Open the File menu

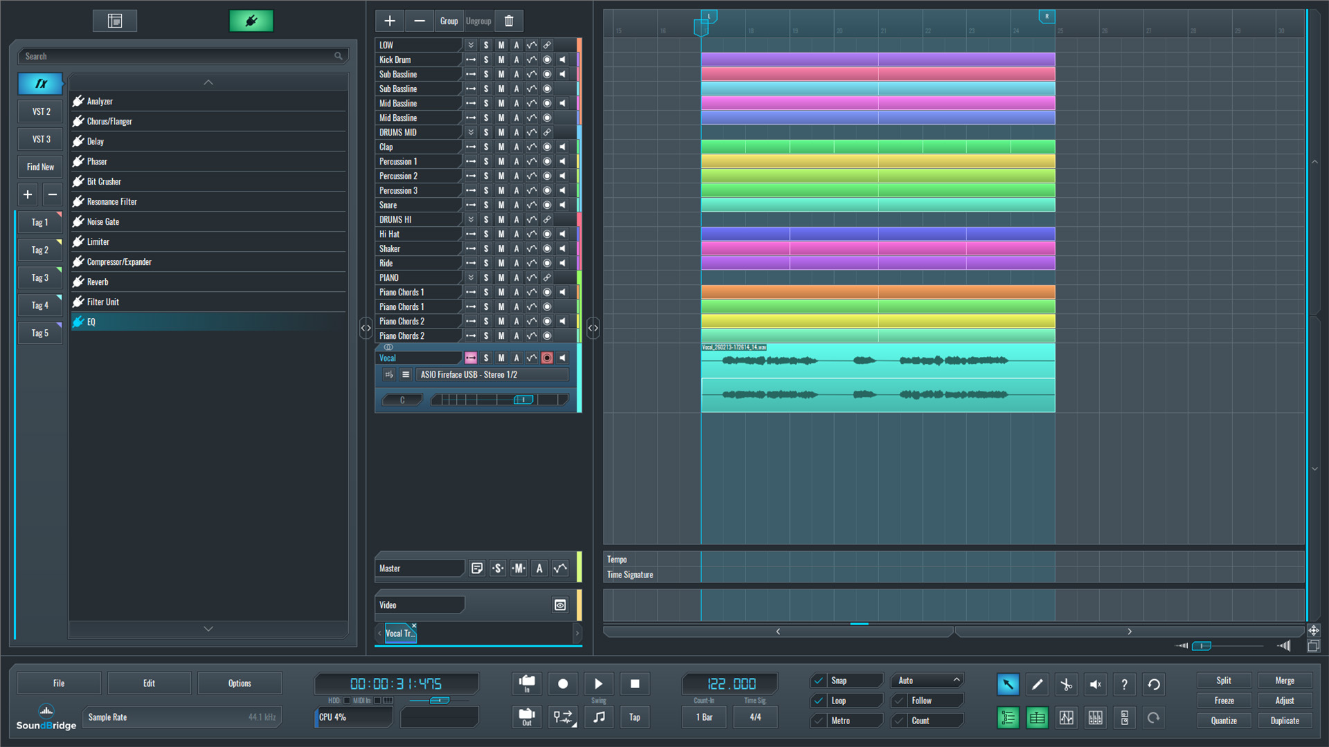[x=59, y=683]
